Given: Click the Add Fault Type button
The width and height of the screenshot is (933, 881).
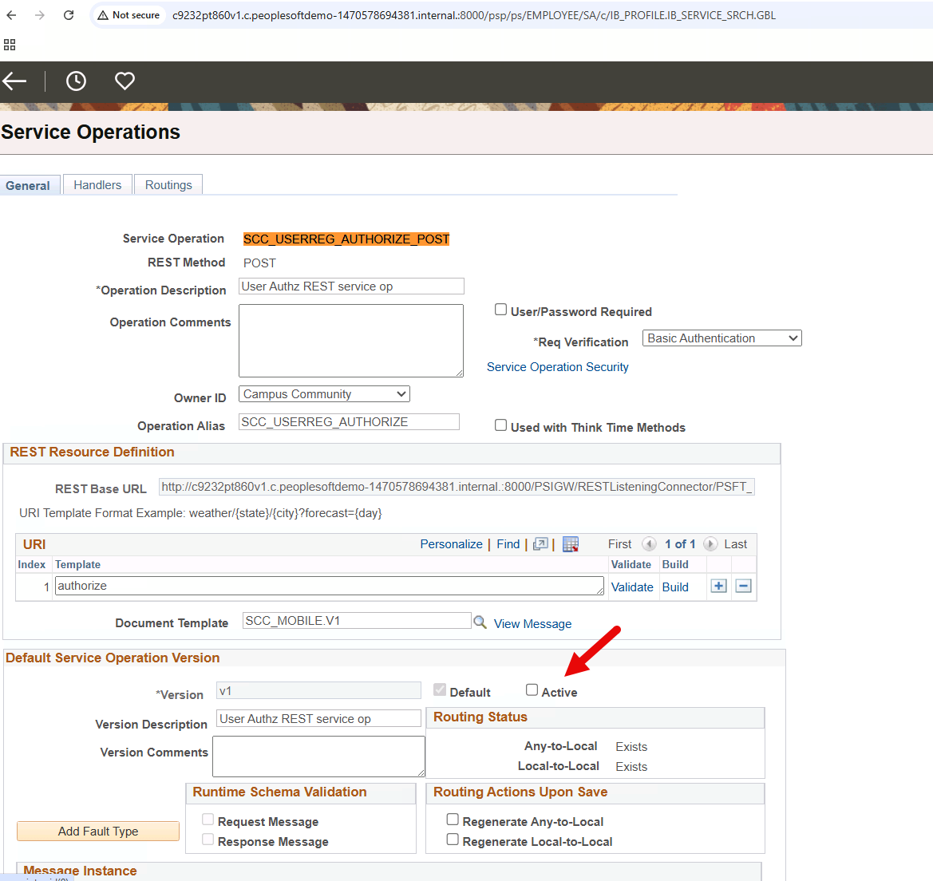Looking at the screenshot, I should 98,832.
